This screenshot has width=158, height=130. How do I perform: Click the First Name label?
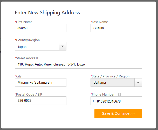[24, 22]
